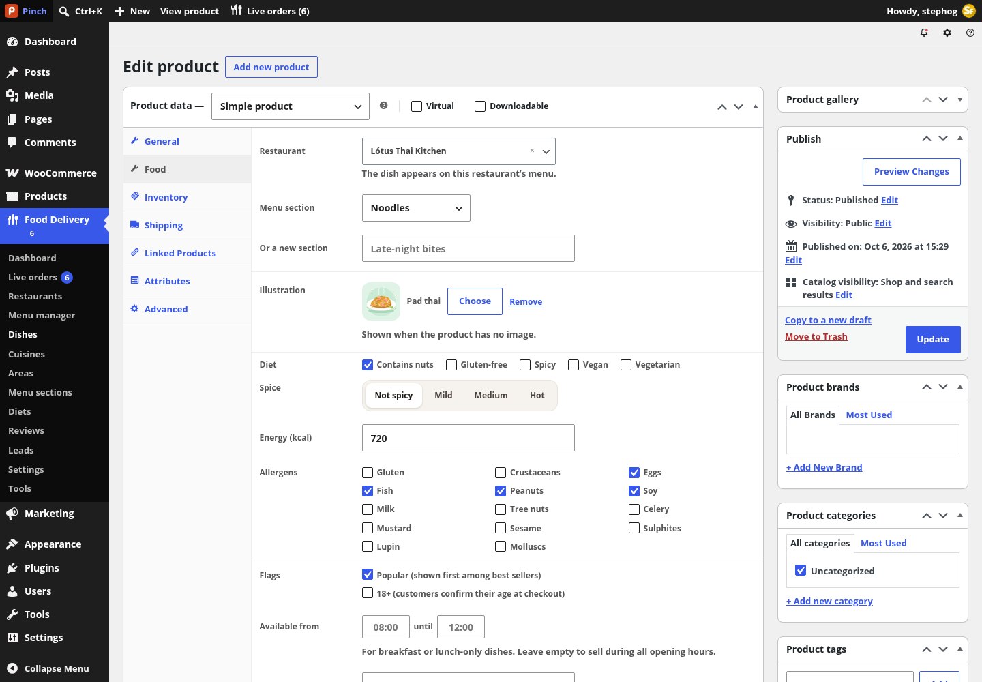This screenshot has height=682, width=982.
Task: Open the Restaurant dropdown
Action: tap(459, 151)
